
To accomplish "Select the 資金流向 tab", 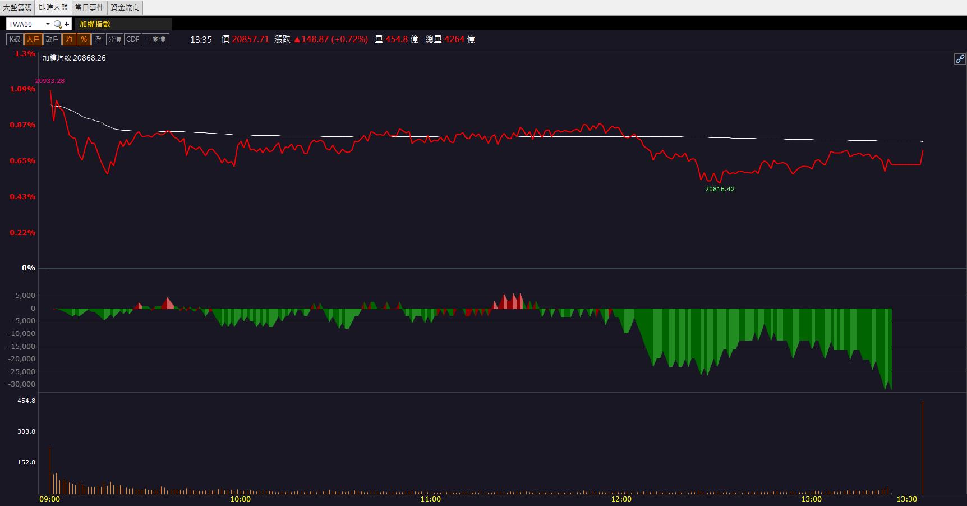I will click(x=125, y=7).
